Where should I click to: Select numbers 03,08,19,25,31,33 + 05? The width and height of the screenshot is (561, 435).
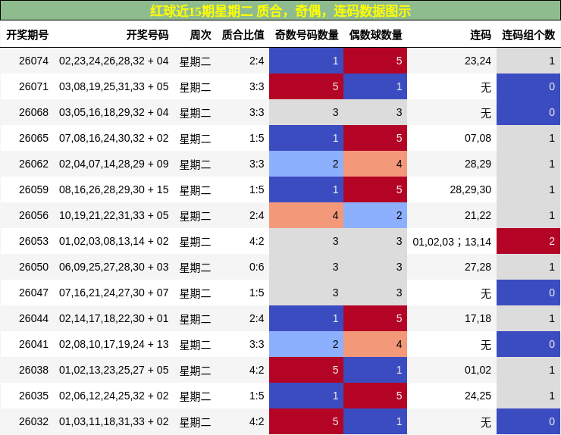pos(114,86)
